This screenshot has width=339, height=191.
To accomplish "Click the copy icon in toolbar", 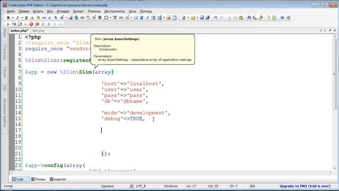I will (x=235, y=18).
